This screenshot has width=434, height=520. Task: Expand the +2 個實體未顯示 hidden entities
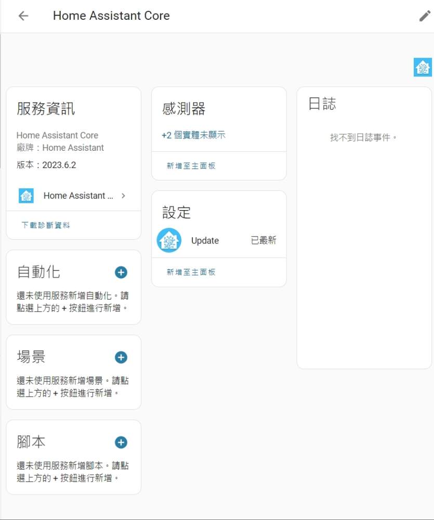coord(193,135)
